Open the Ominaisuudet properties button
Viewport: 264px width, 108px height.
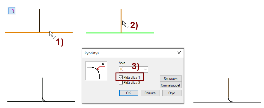171,85
